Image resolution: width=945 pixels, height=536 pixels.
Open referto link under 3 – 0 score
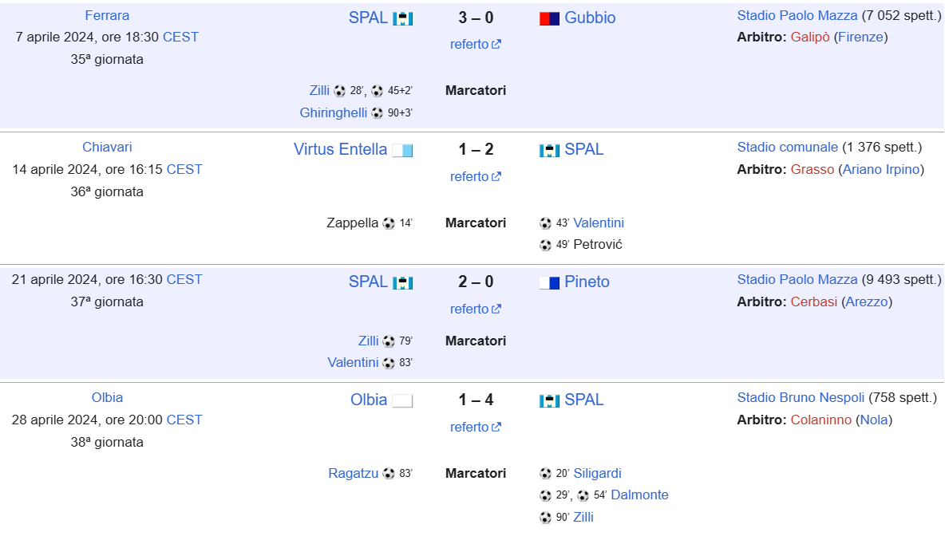[x=469, y=45]
